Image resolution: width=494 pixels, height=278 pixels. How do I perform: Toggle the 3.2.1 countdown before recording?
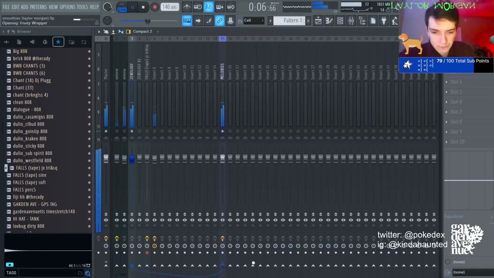[x=208, y=7]
